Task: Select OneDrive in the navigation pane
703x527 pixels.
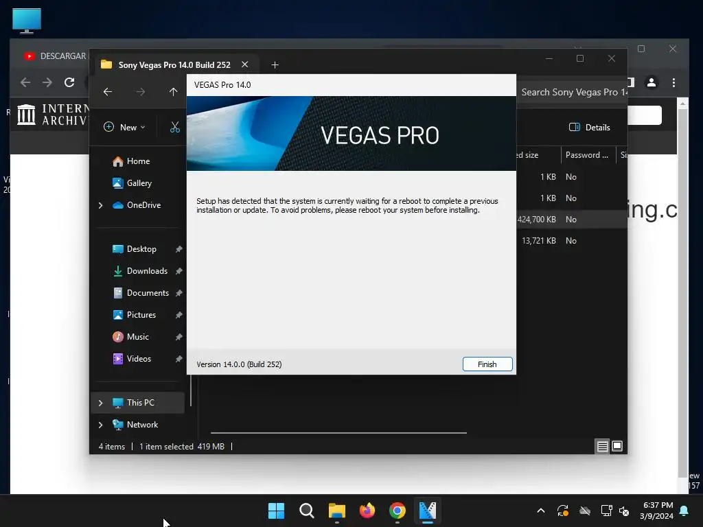Action: click(143, 205)
